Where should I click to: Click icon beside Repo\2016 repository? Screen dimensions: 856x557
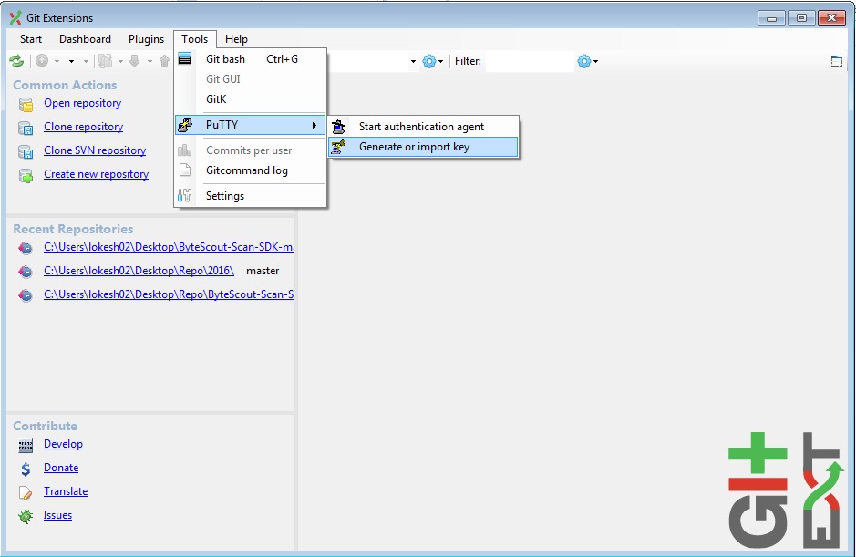point(26,272)
